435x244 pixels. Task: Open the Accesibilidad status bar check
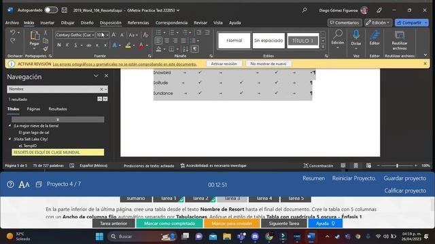tap(213, 165)
